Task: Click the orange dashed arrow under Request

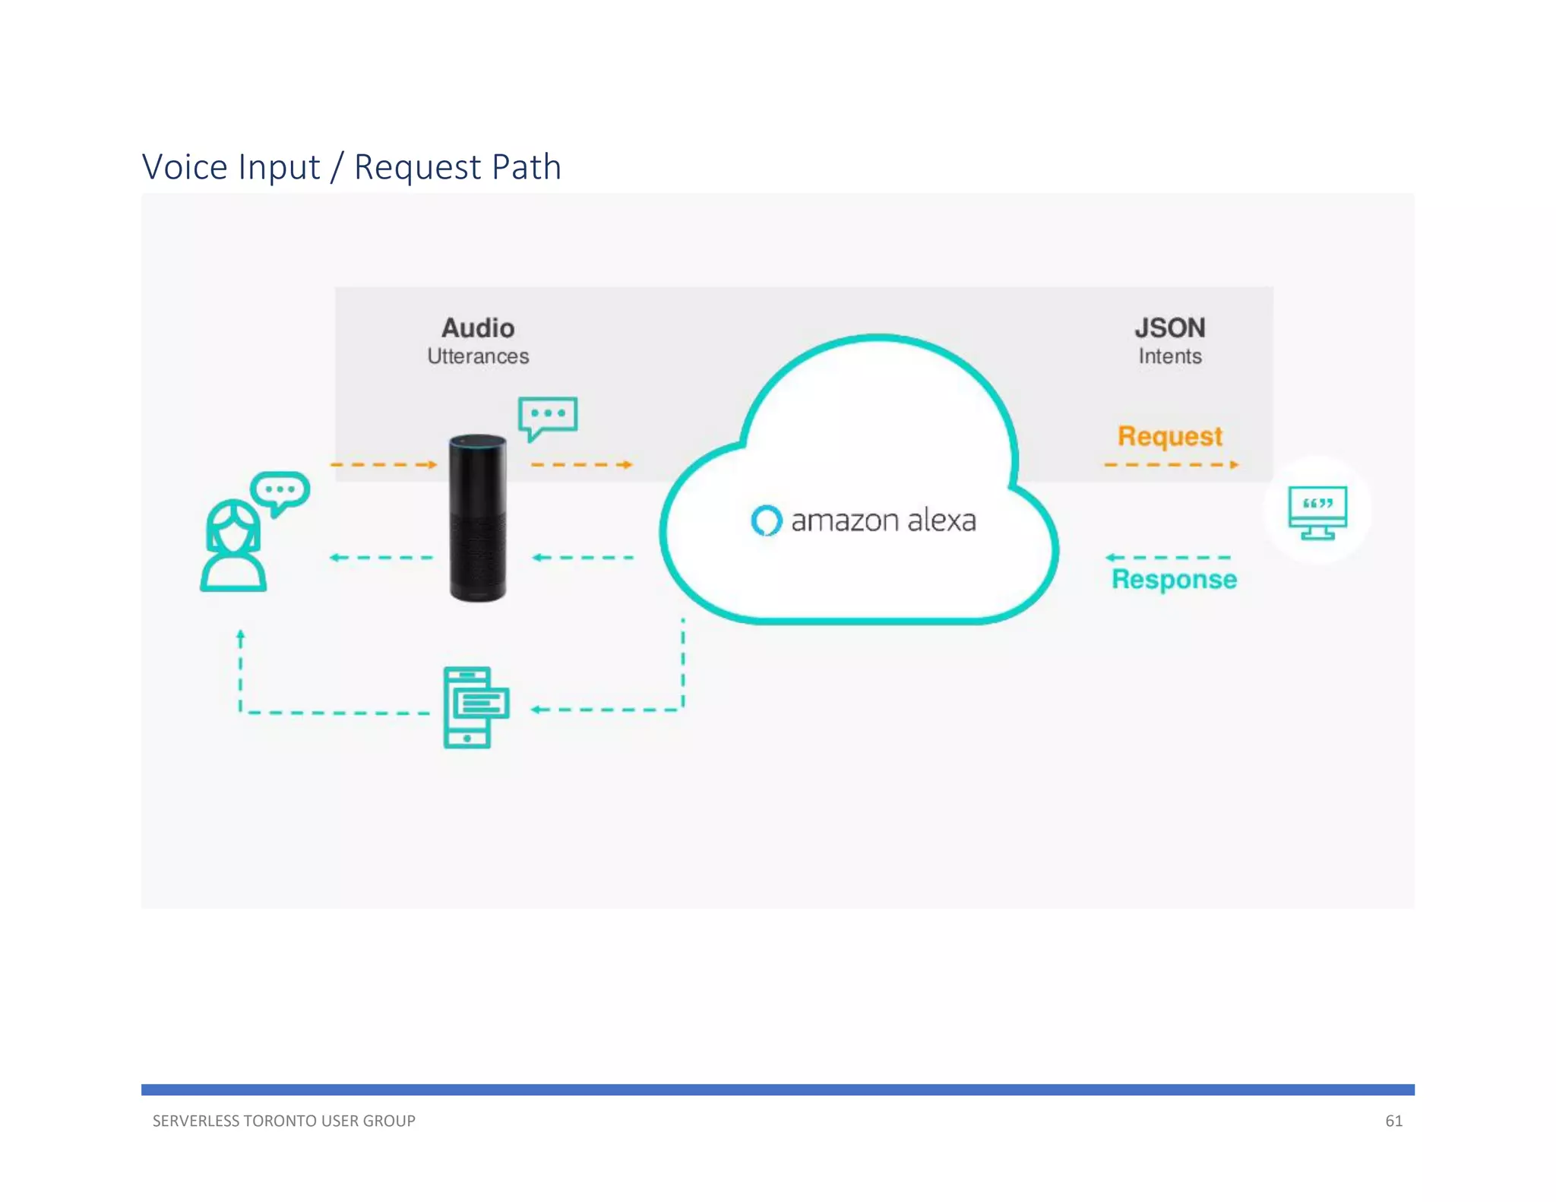Action: (x=1171, y=464)
